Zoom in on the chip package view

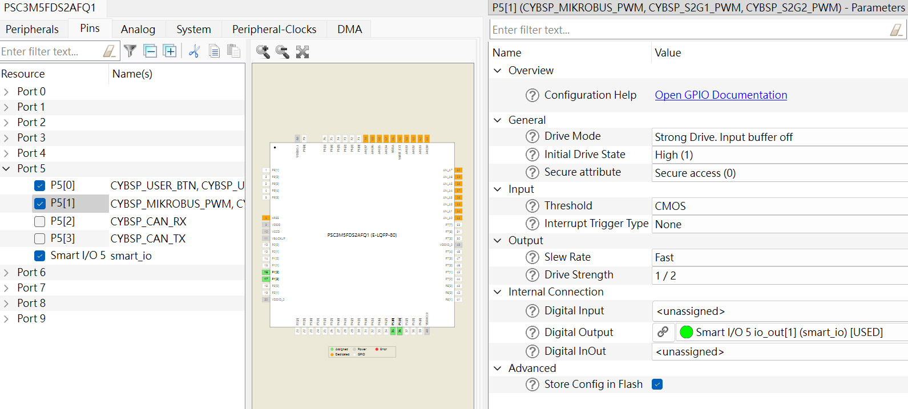[263, 52]
